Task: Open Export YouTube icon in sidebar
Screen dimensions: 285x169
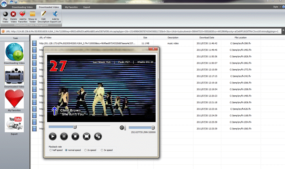Action: pyautogui.click(x=14, y=123)
